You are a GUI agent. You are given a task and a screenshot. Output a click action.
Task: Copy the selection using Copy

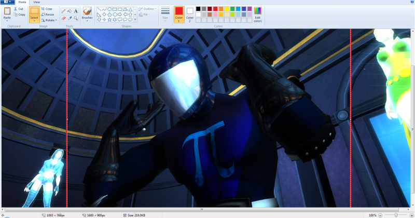coord(19,15)
